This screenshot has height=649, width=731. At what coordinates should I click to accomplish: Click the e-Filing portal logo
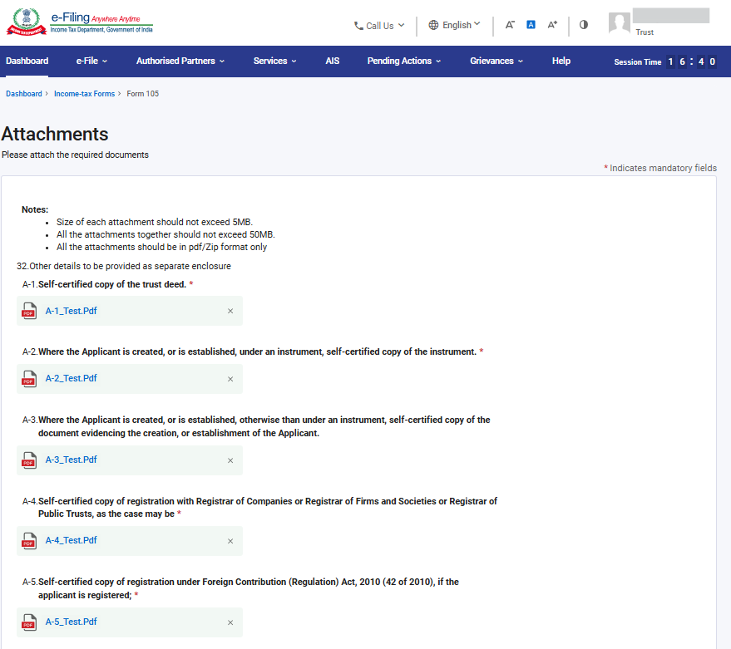(80, 22)
